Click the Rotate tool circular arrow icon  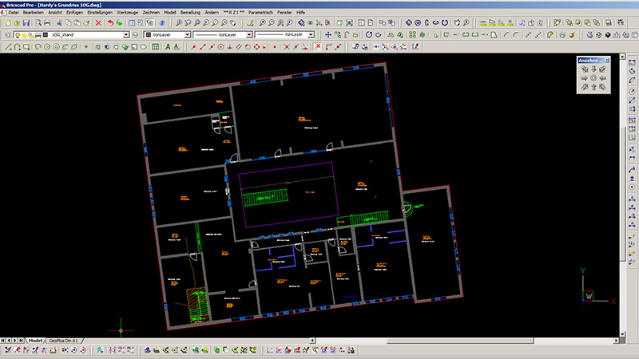369,35
